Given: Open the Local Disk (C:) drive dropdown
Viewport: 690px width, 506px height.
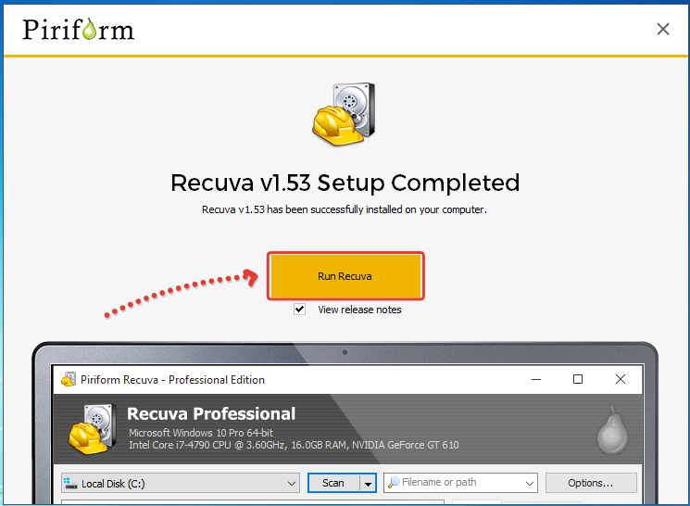Looking at the screenshot, I should tap(290, 483).
